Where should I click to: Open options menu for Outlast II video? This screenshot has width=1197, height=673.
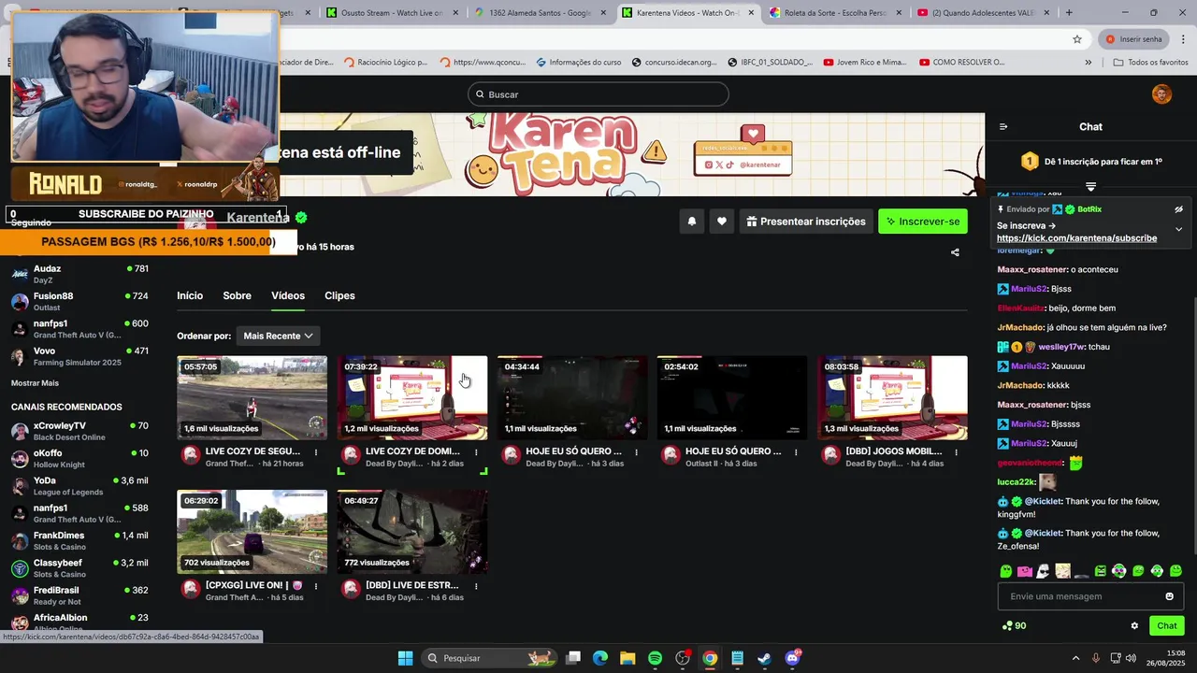[x=796, y=452]
